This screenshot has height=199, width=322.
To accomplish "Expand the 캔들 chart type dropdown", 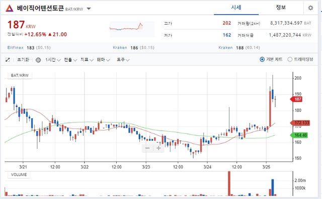I will (70, 60).
